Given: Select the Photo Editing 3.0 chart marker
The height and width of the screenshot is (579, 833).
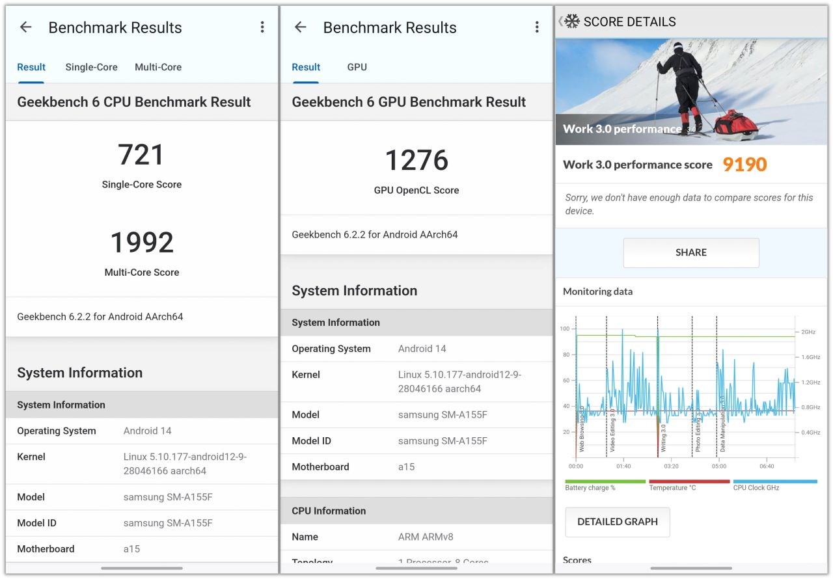Looking at the screenshot, I should click(698, 430).
